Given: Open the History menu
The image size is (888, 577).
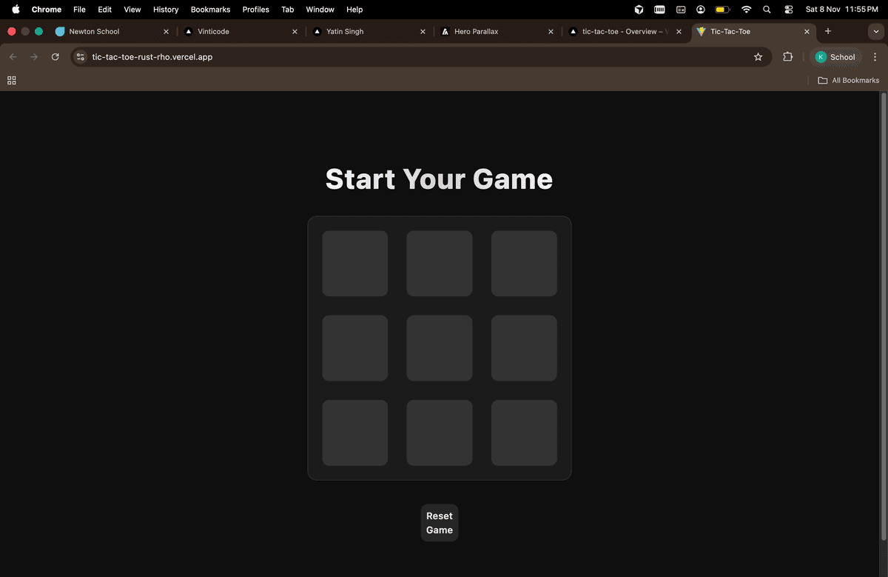Looking at the screenshot, I should pyautogui.click(x=166, y=10).
